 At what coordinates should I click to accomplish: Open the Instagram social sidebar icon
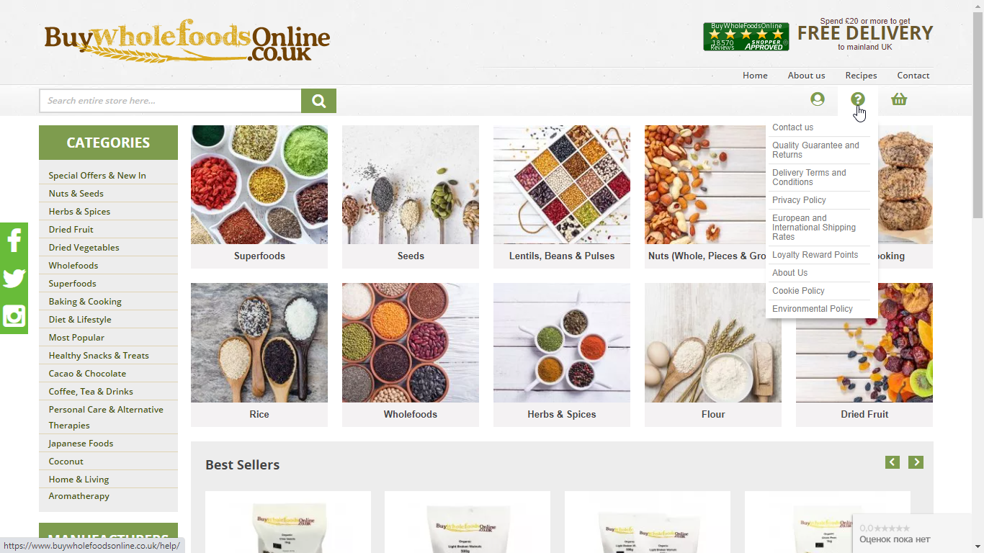pos(14,316)
